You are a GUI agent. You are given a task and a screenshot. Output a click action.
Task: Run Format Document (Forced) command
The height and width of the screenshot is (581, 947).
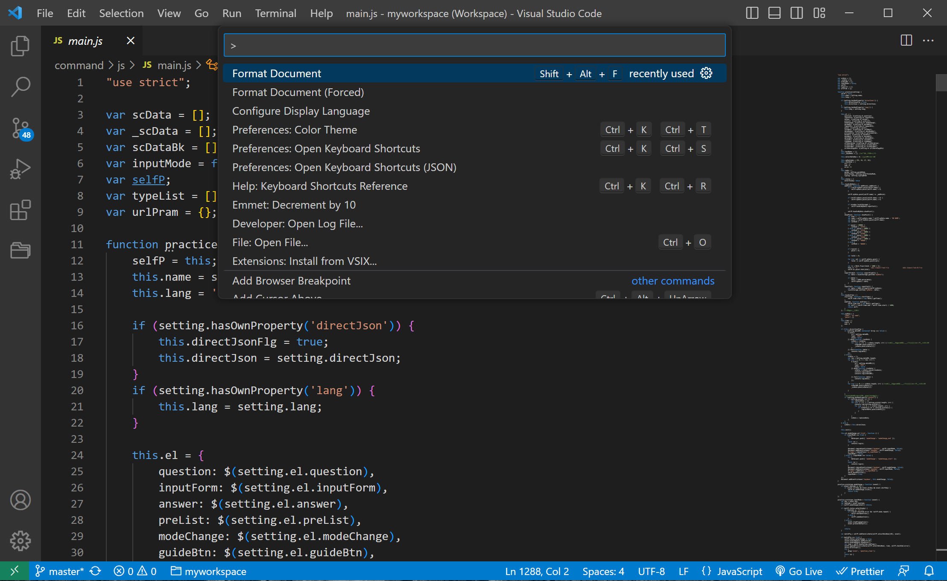point(474,92)
